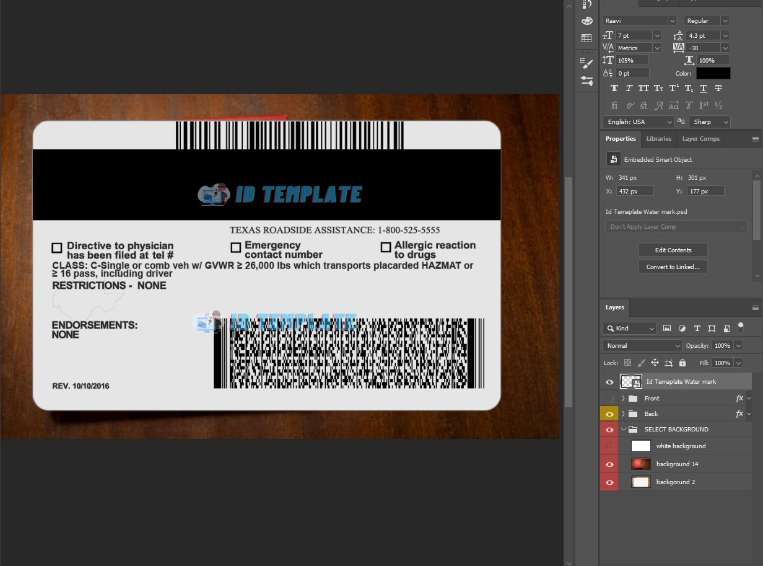The image size is (763, 566).
Task: Open the black text Color swatch
Action: [x=713, y=73]
